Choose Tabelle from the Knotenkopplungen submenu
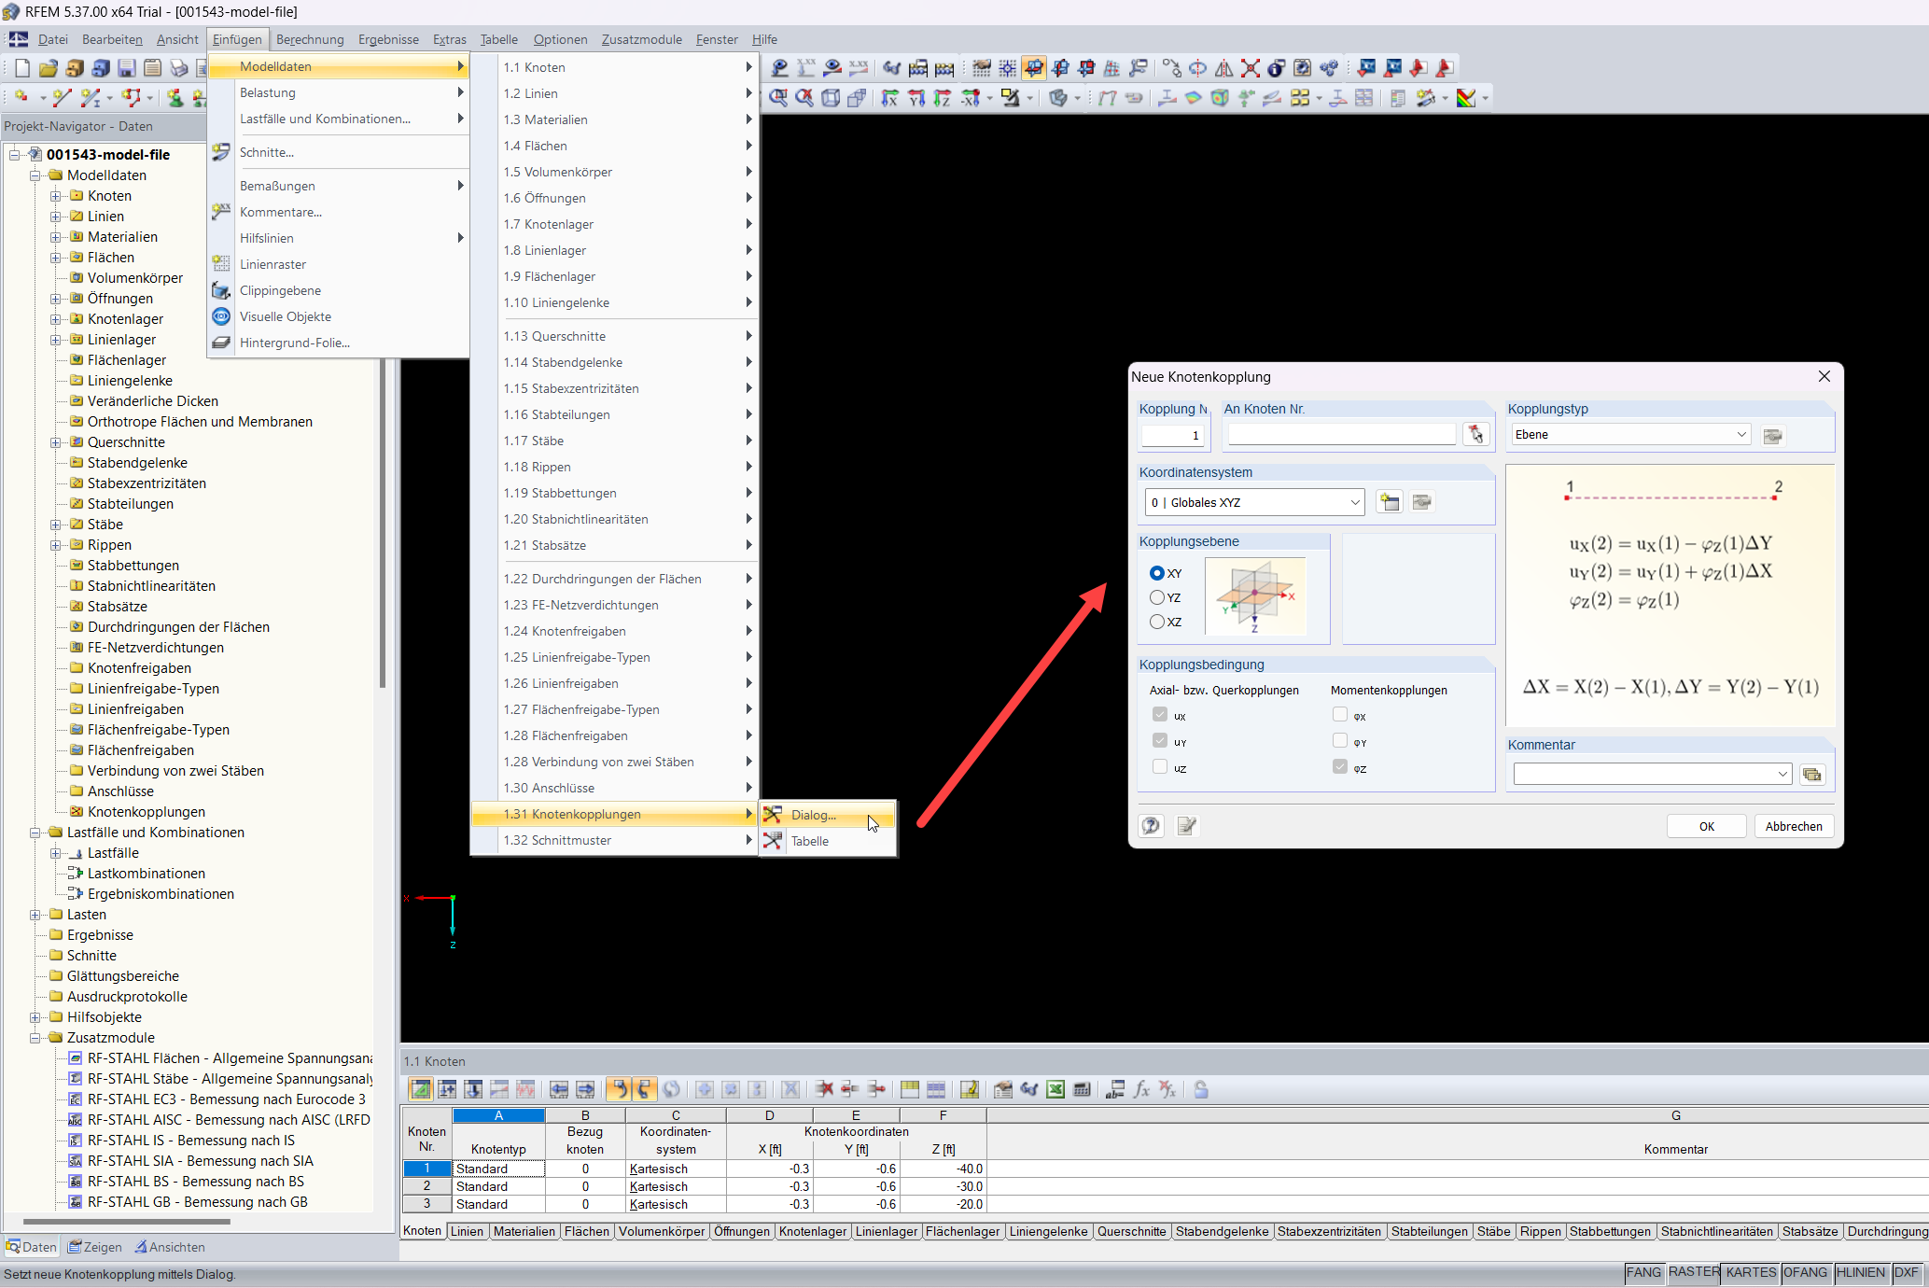 click(x=809, y=841)
